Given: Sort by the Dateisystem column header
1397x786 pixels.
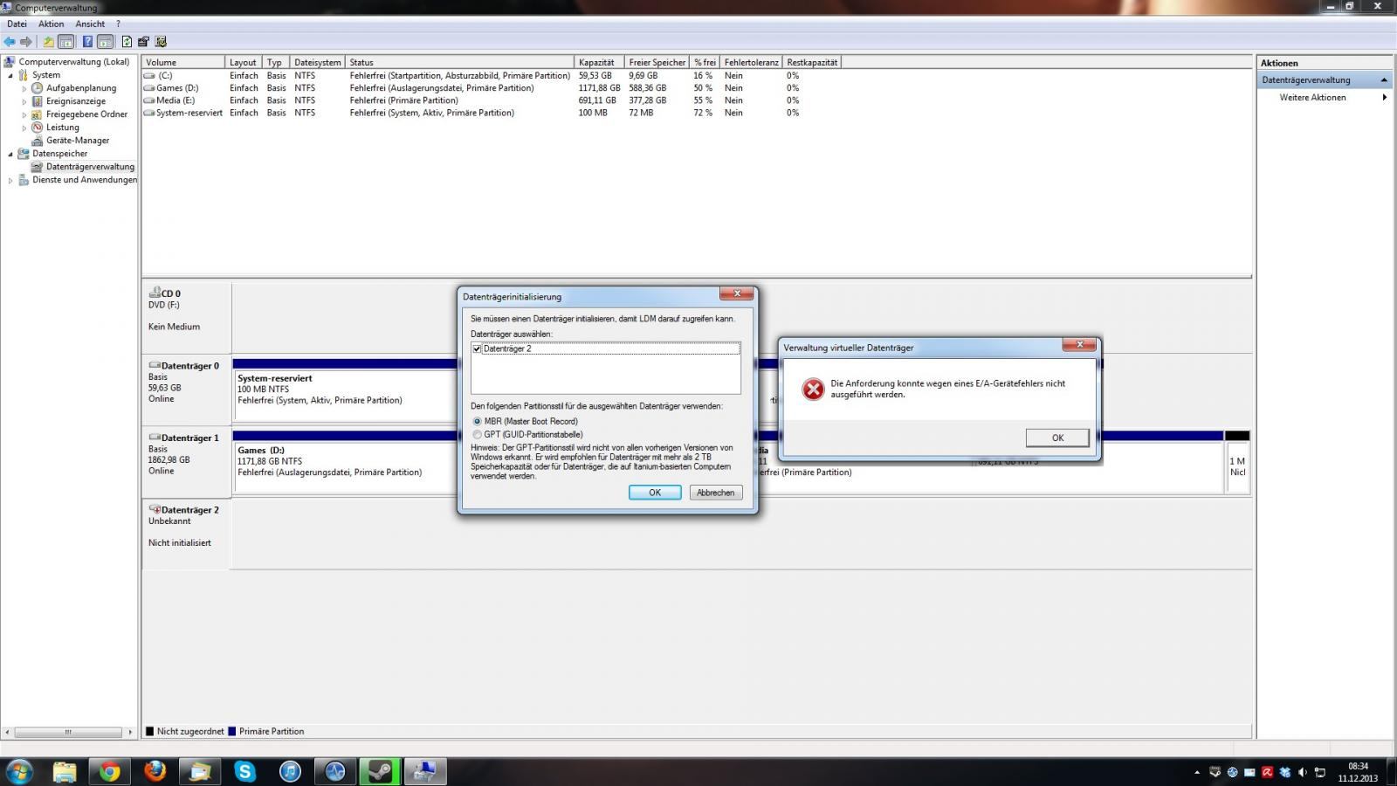Looking at the screenshot, I should [x=318, y=62].
